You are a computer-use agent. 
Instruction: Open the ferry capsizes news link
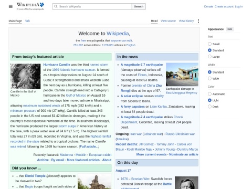click(133, 107)
